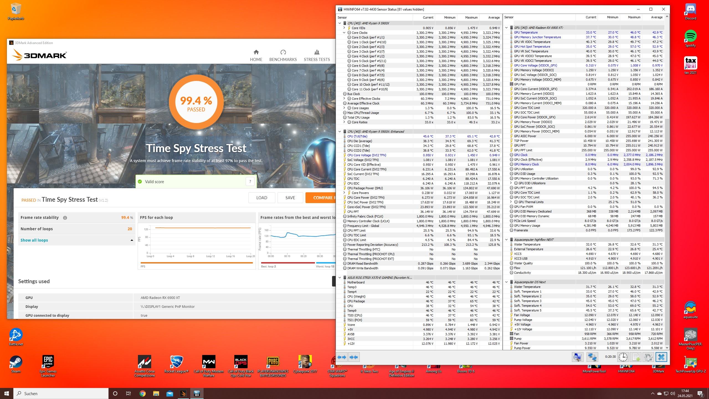The width and height of the screenshot is (709, 399).
Task: Expand GPU D3D Utilizations row
Action: [511, 183]
